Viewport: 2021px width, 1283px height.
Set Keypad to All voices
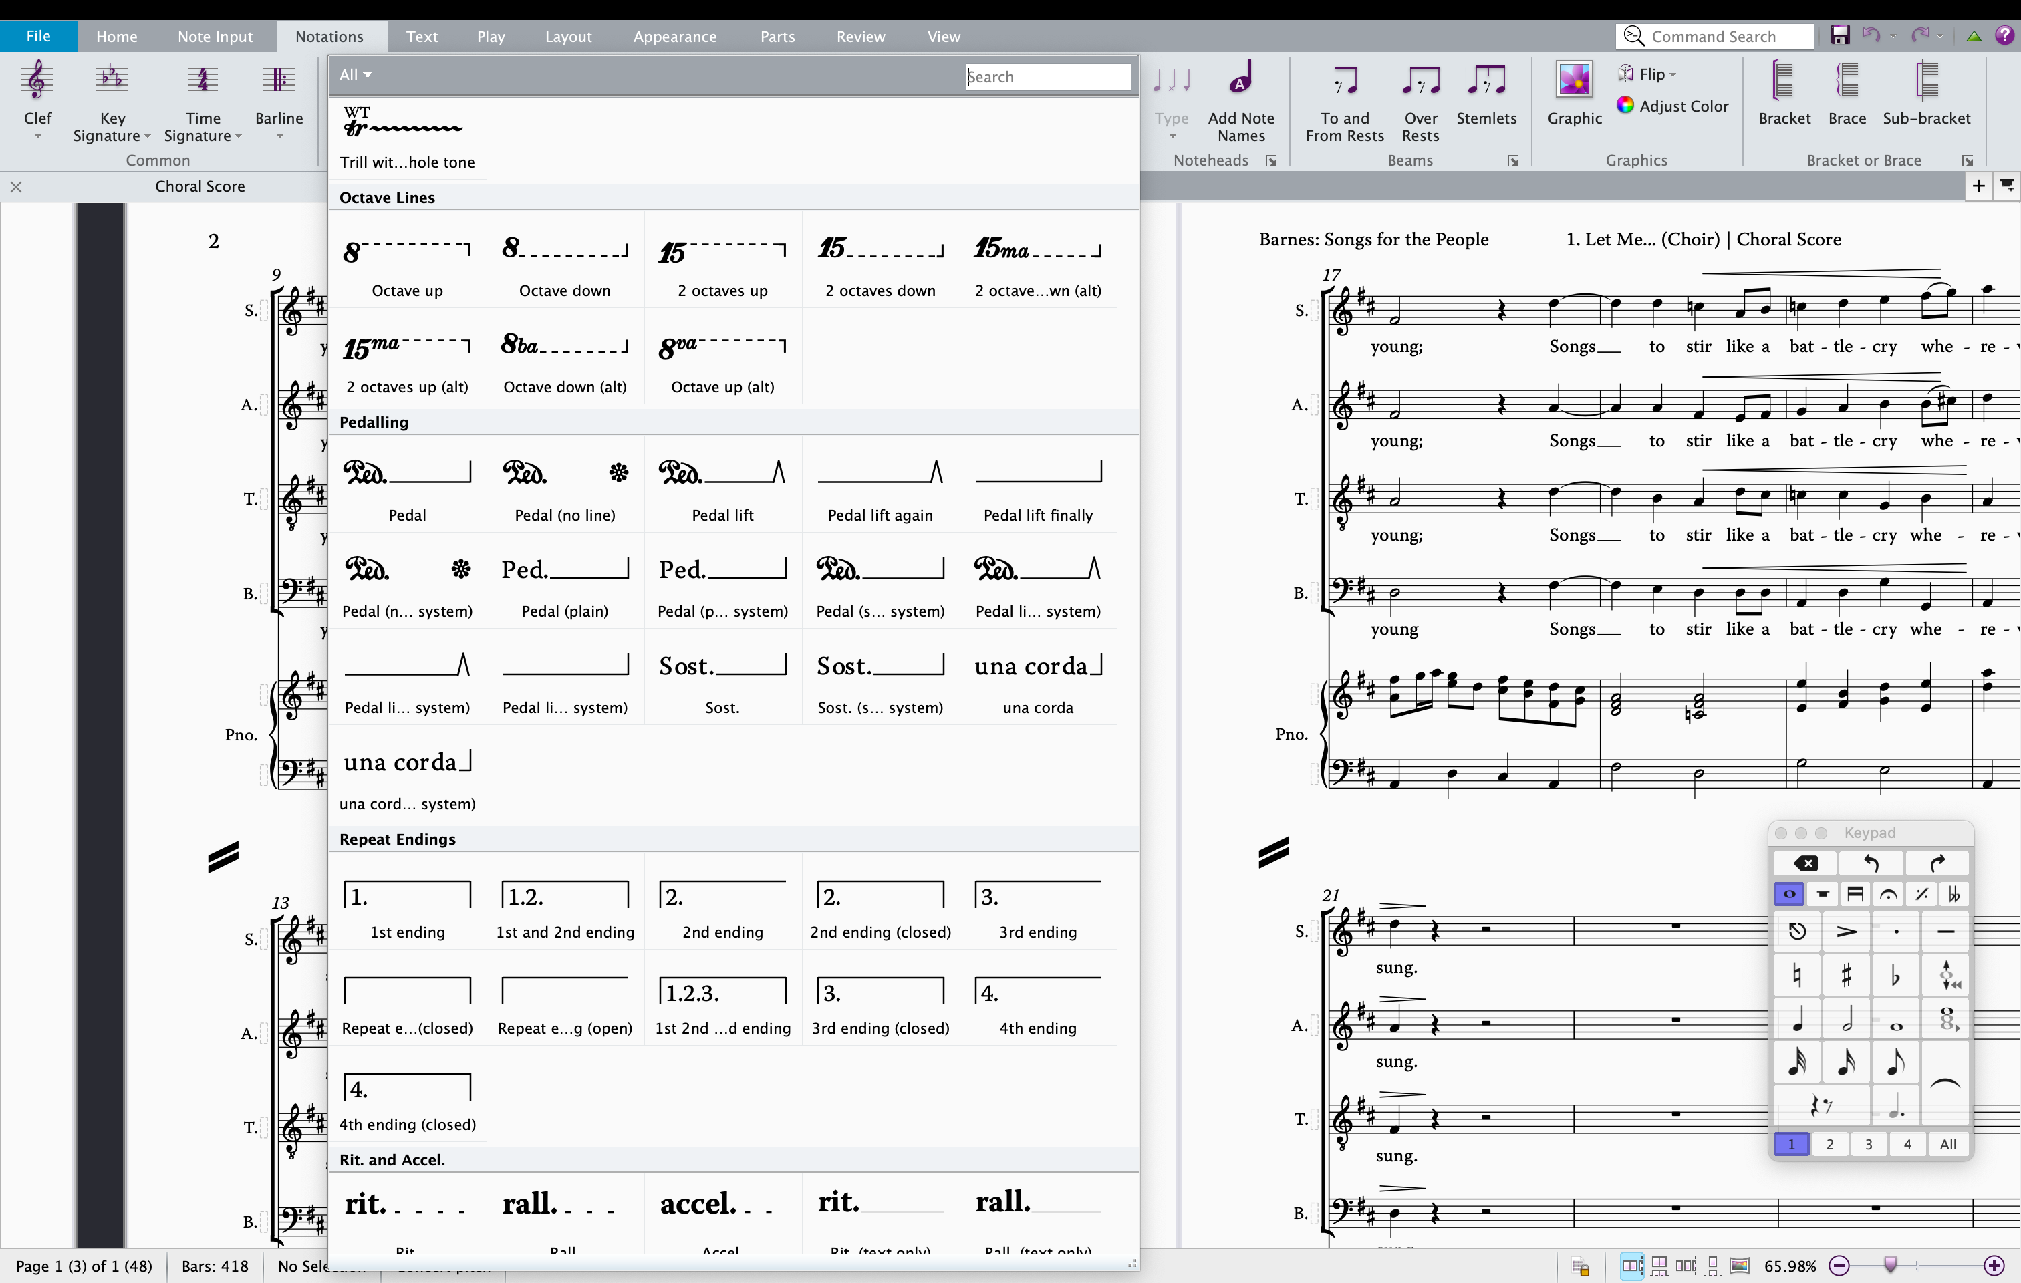[x=1948, y=1145]
